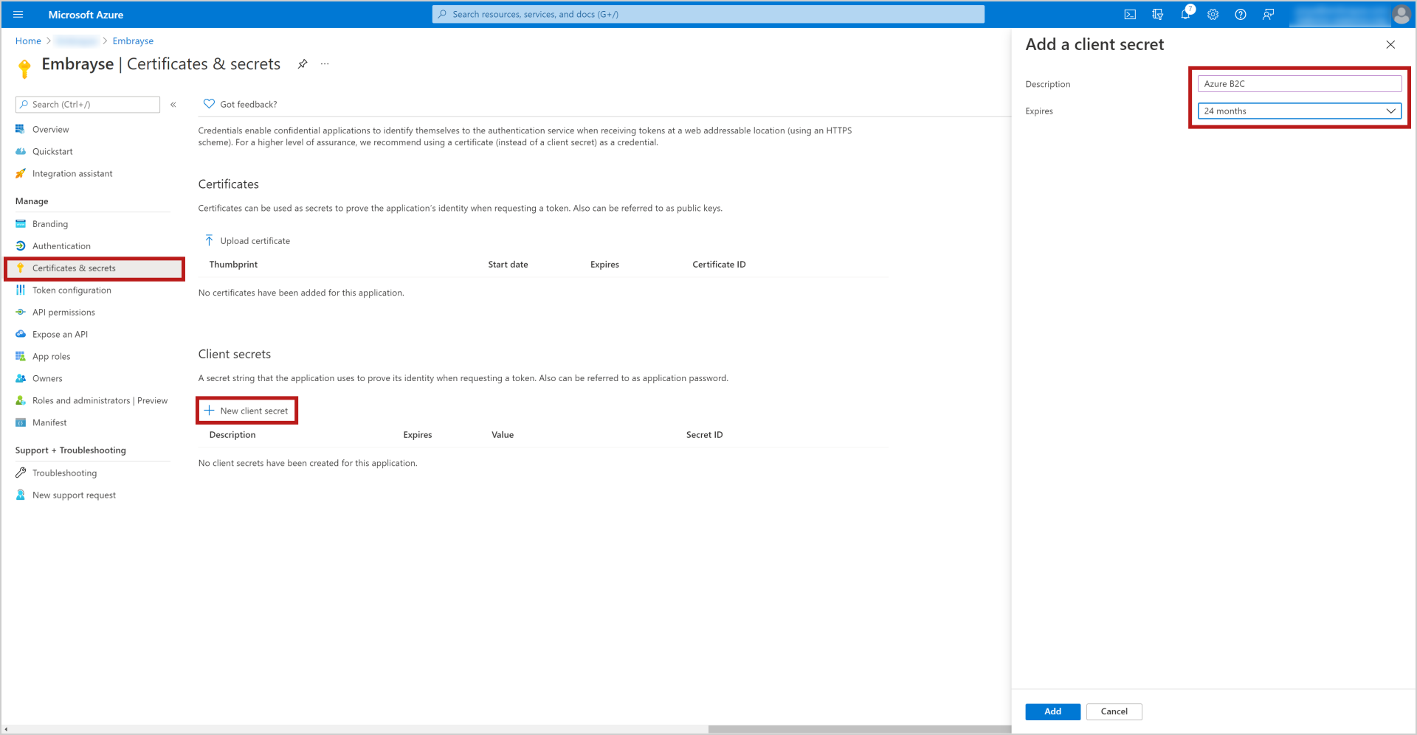The width and height of the screenshot is (1417, 735).
Task: Open the more options ellipsis beside title
Action: [325, 64]
